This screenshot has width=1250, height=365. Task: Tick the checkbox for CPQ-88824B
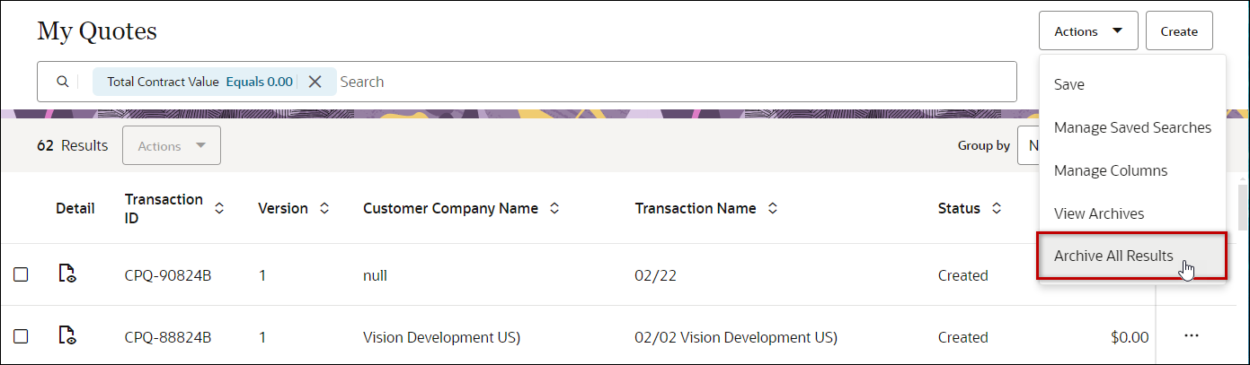(x=21, y=336)
